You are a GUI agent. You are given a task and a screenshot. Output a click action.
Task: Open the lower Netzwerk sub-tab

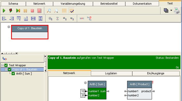(69, 73)
